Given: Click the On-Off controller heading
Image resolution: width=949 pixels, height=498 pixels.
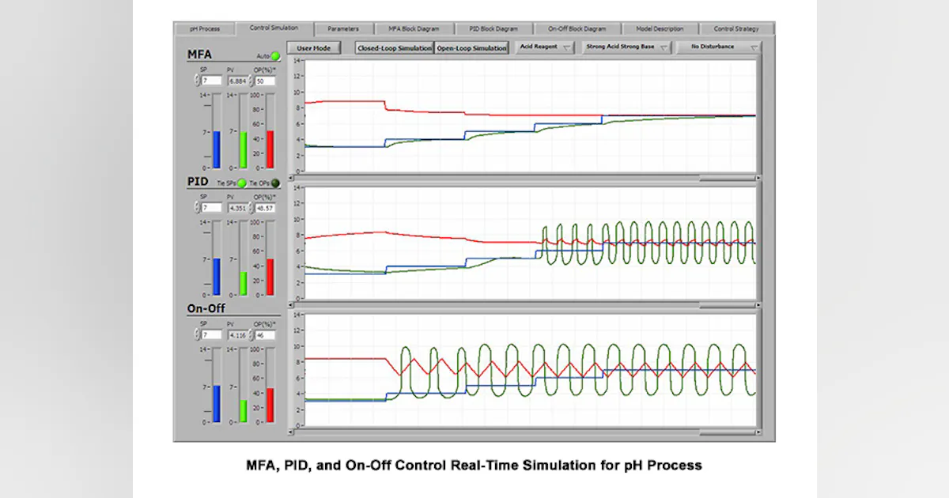Looking at the screenshot, I should point(206,308).
